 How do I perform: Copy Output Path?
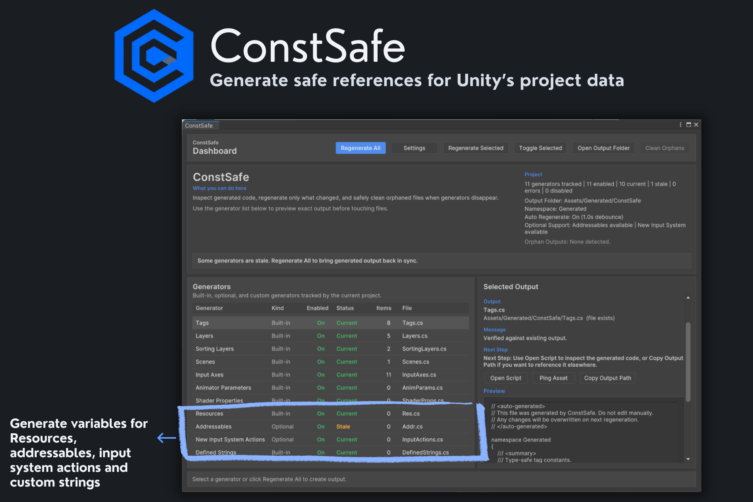[x=607, y=378]
